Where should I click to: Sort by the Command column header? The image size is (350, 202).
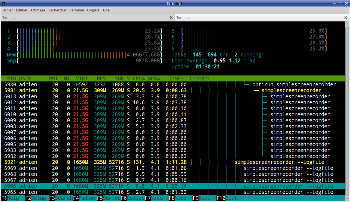tap(200, 78)
